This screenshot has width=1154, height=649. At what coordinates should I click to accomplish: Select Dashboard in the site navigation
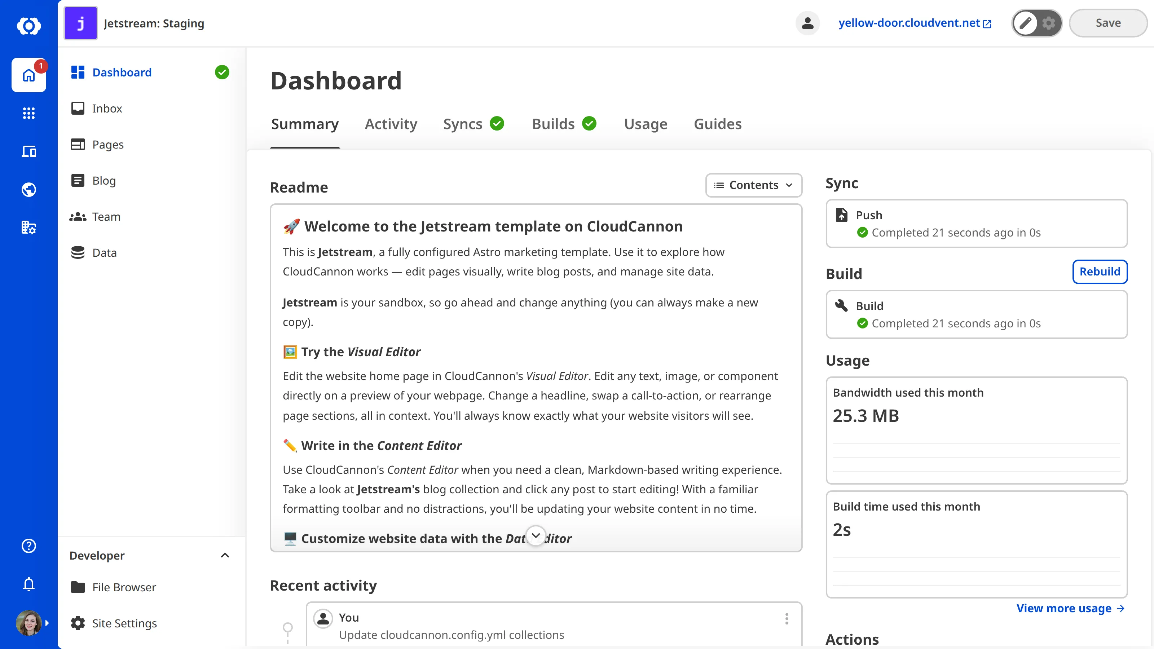(150, 72)
